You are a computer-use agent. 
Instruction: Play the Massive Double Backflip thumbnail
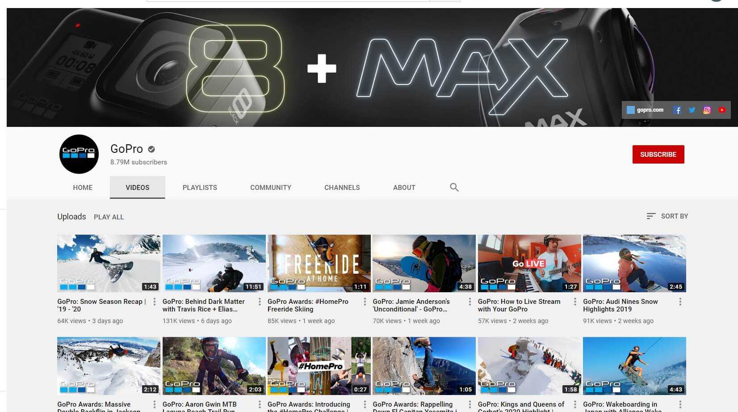(109, 366)
